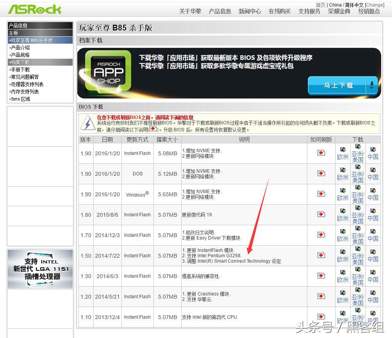Open 处理器支持列表 in sidebar

(x=27, y=84)
